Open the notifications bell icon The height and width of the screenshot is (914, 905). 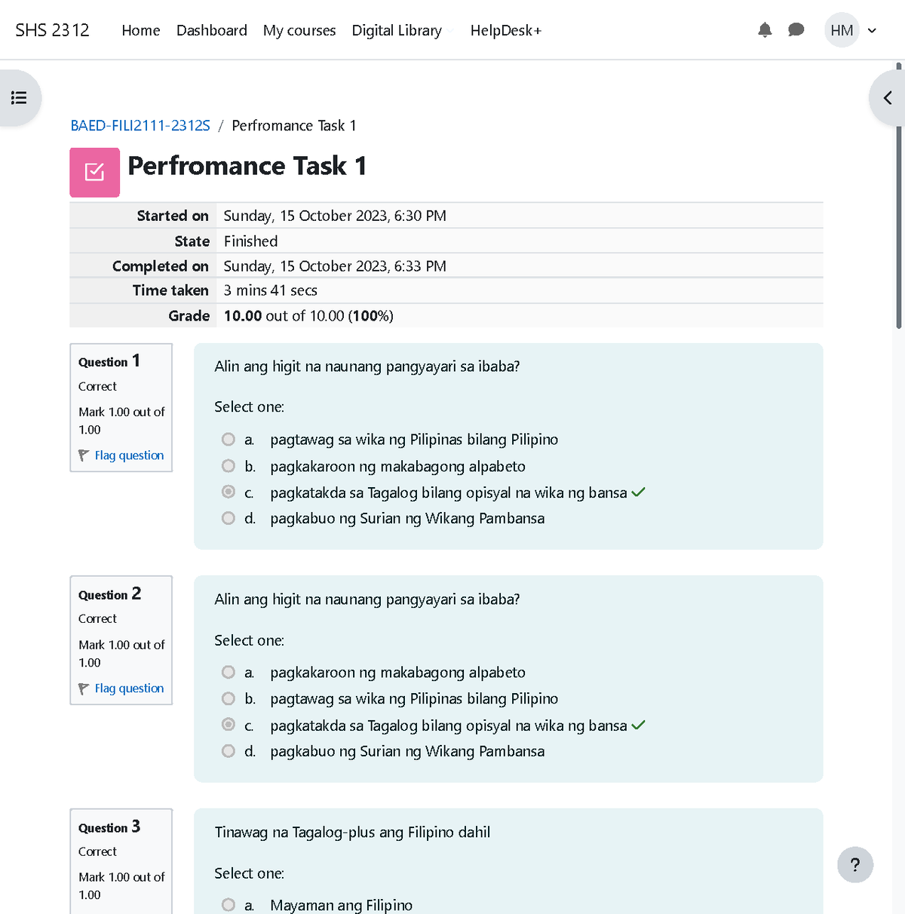(765, 30)
